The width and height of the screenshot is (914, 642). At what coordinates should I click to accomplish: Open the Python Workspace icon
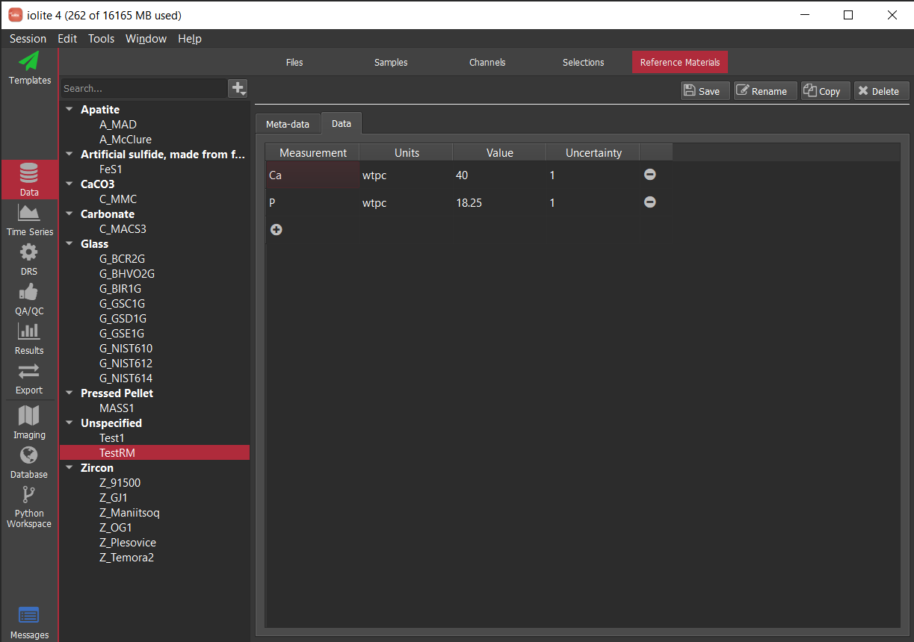29,494
